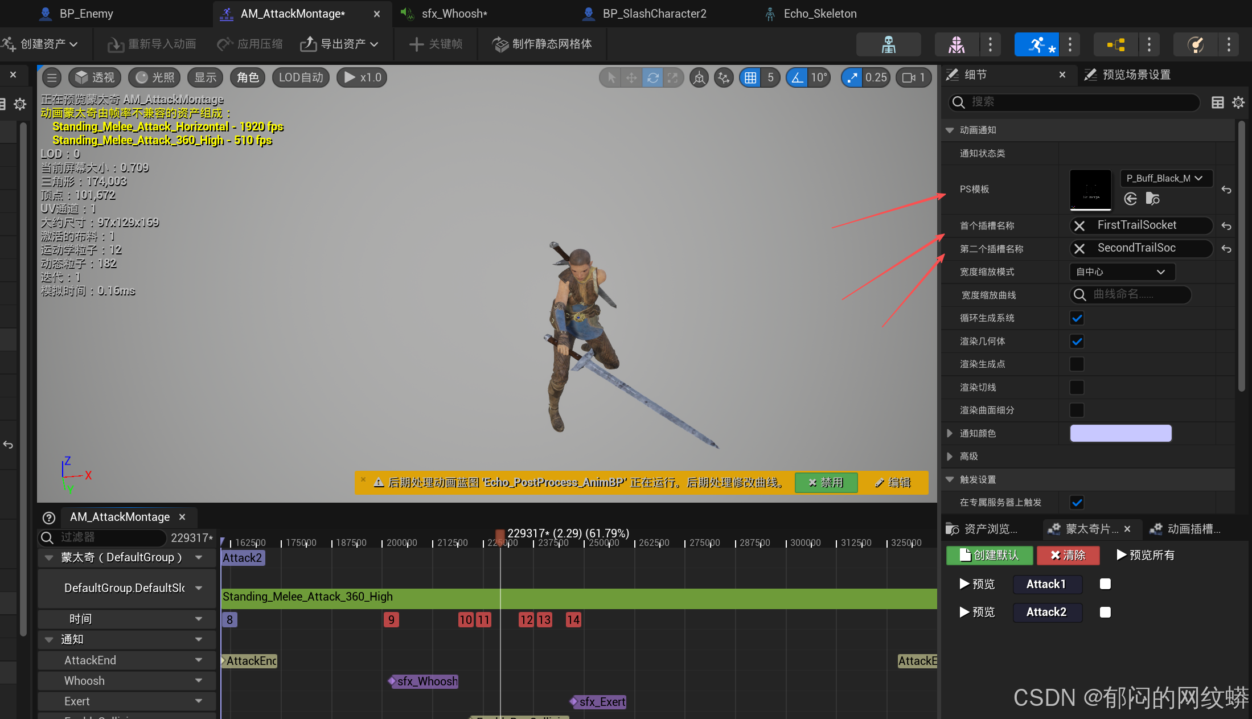Open 宽度缩放模式 dropdown
Image resolution: width=1252 pixels, height=719 pixels.
pyautogui.click(x=1122, y=272)
